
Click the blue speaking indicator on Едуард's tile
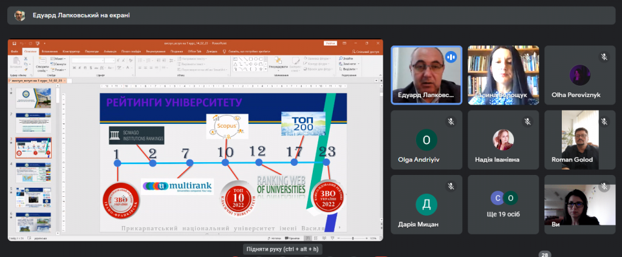coord(451,57)
